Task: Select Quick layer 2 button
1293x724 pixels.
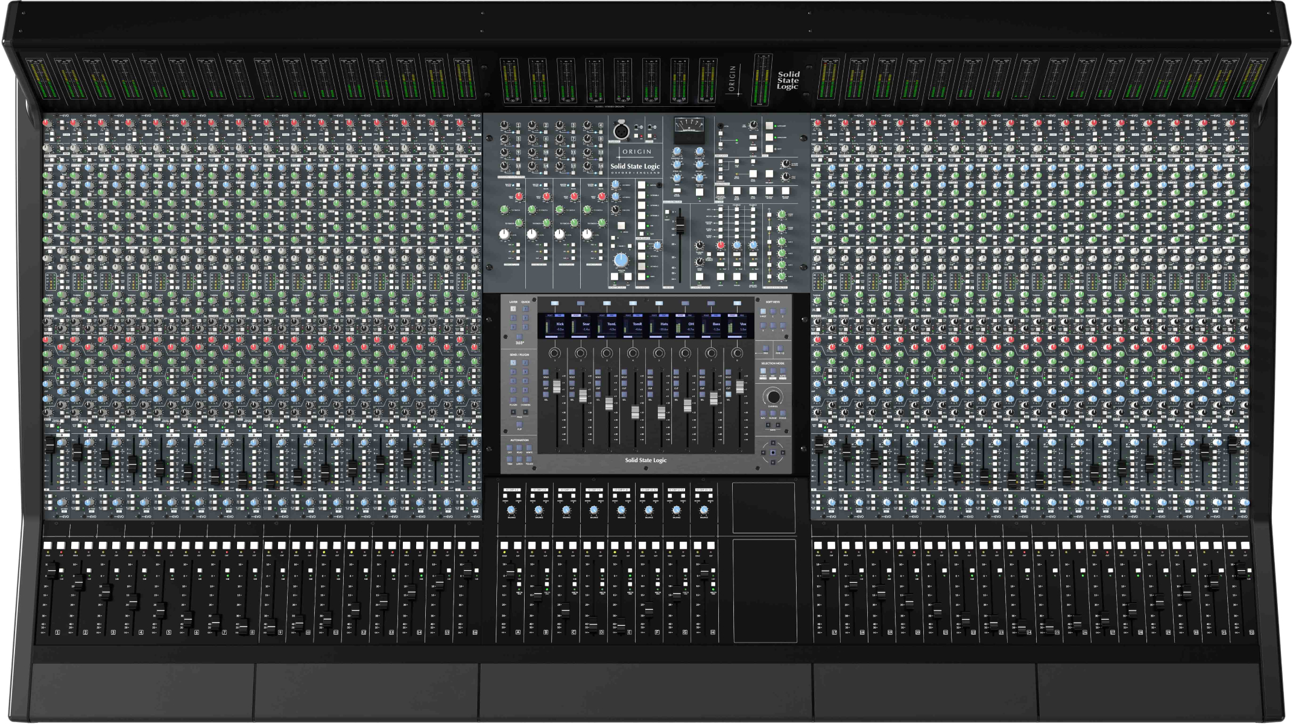Action: [525, 318]
